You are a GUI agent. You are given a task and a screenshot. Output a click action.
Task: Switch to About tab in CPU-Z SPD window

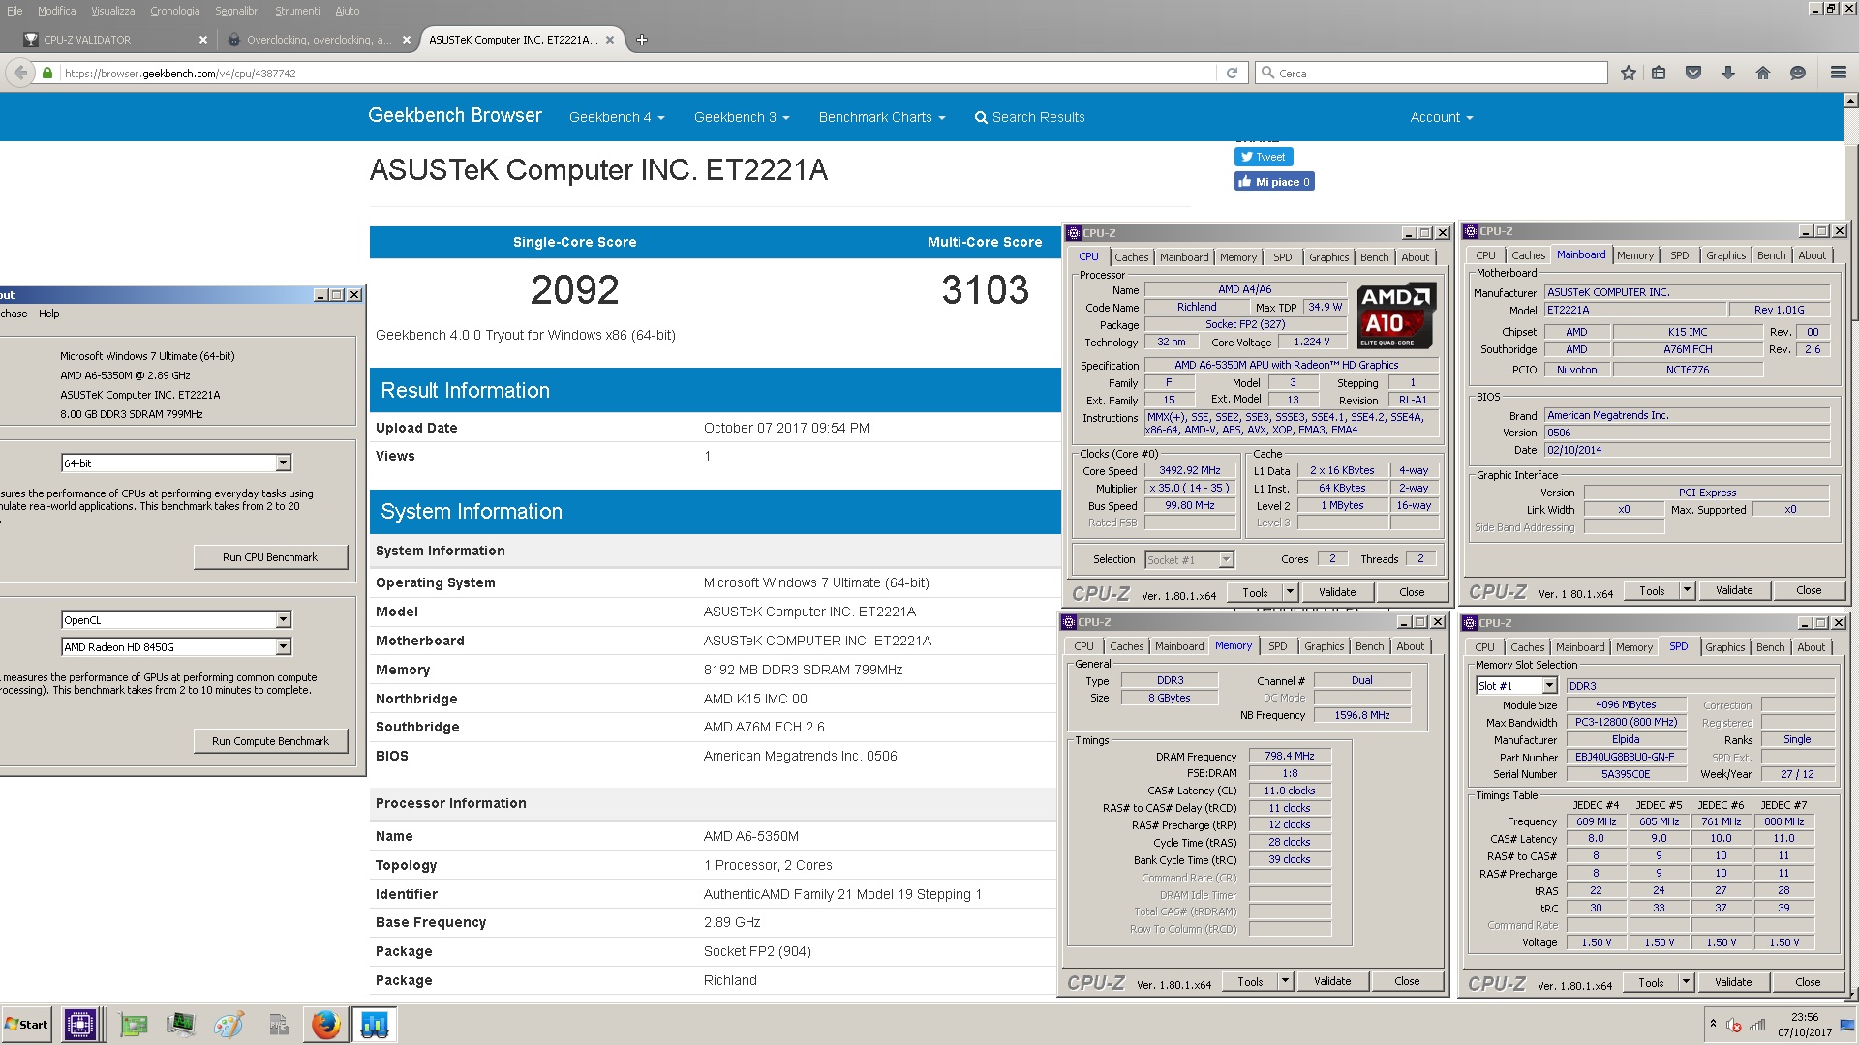click(1811, 647)
